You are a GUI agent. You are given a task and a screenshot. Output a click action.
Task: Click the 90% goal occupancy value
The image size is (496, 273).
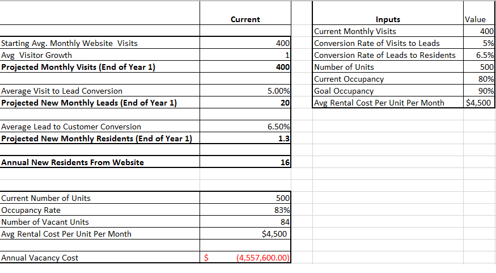[479, 91]
